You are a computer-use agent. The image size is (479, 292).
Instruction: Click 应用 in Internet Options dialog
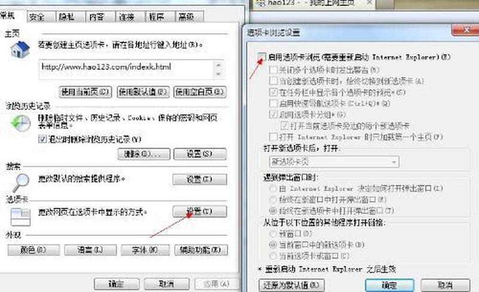click(216, 284)
